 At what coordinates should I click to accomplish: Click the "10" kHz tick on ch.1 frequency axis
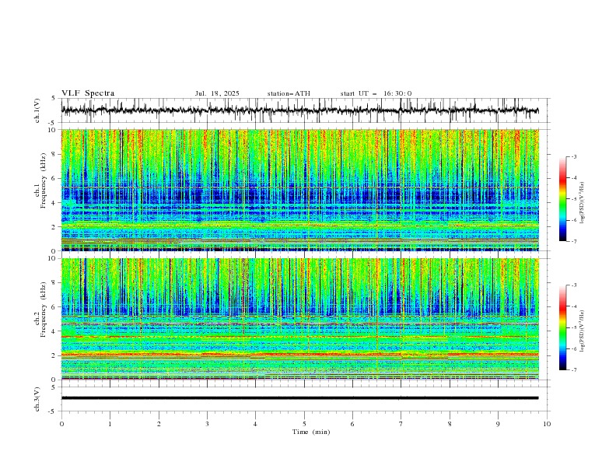point(53,130)
